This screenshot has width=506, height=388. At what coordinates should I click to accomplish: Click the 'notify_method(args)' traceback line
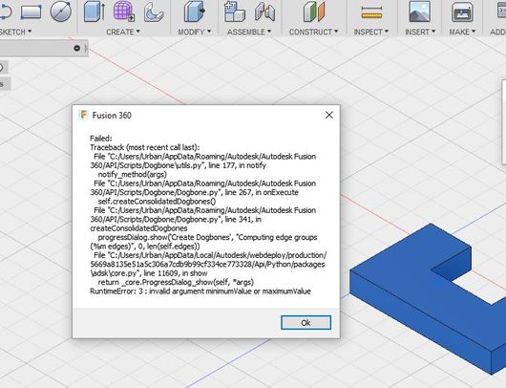133,174
